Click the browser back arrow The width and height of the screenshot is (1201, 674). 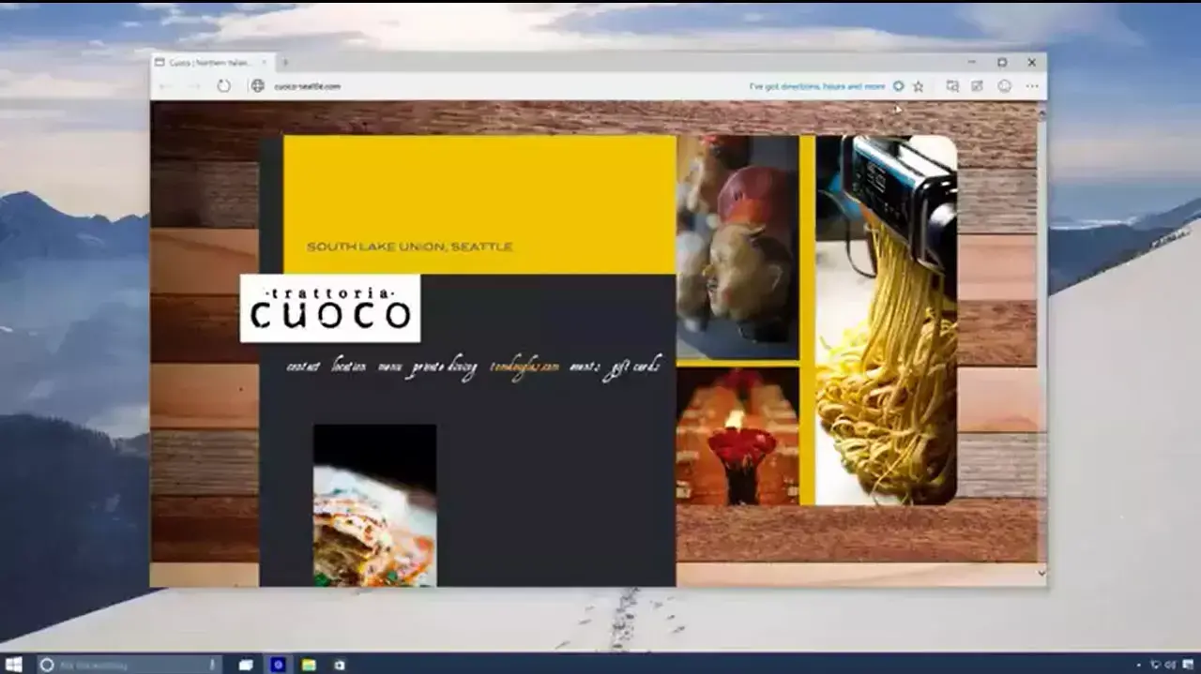pyautogui.click(x=166, y=86)
